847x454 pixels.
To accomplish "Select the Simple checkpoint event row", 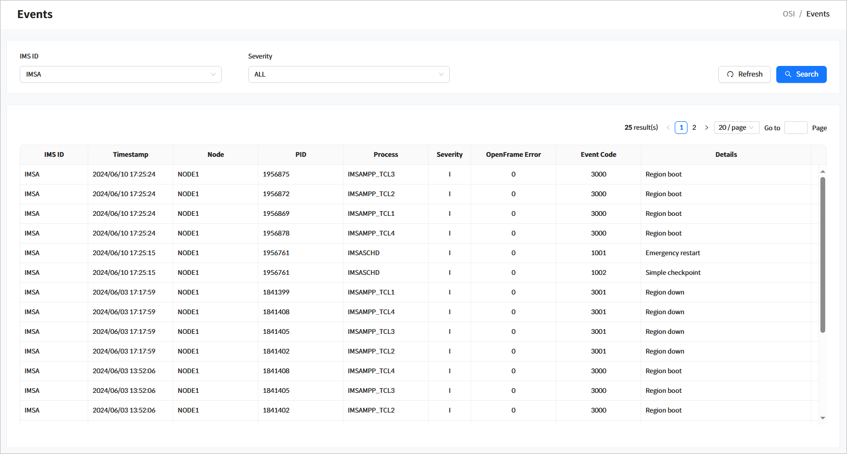I will pyautogui.click(x=673, y=273).
